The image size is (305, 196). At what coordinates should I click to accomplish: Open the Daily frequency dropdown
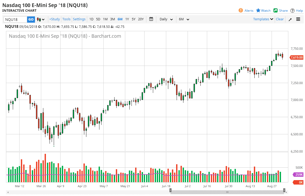[165, 19]
